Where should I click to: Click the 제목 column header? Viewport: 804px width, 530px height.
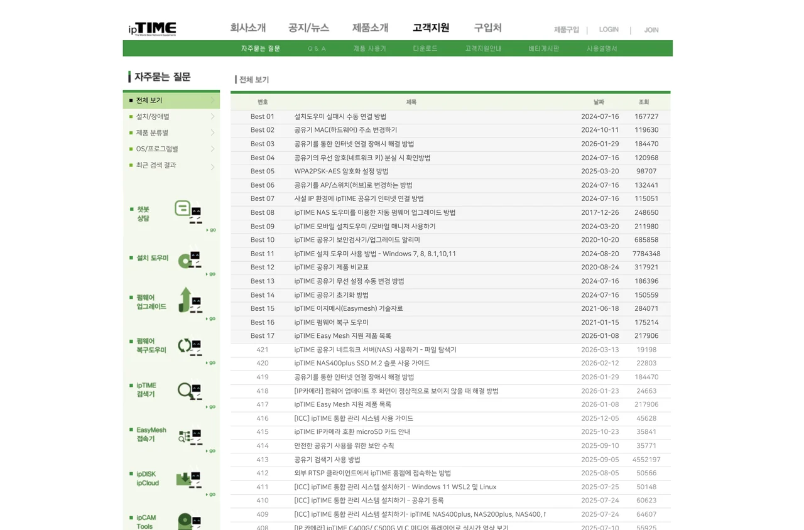pos(411,102)
